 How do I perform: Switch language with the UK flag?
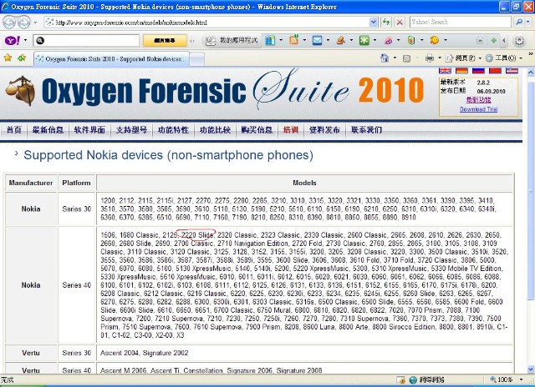click(445, 70)
